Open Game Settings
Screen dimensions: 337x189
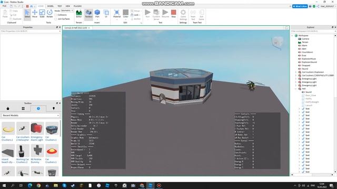[183, 15]
